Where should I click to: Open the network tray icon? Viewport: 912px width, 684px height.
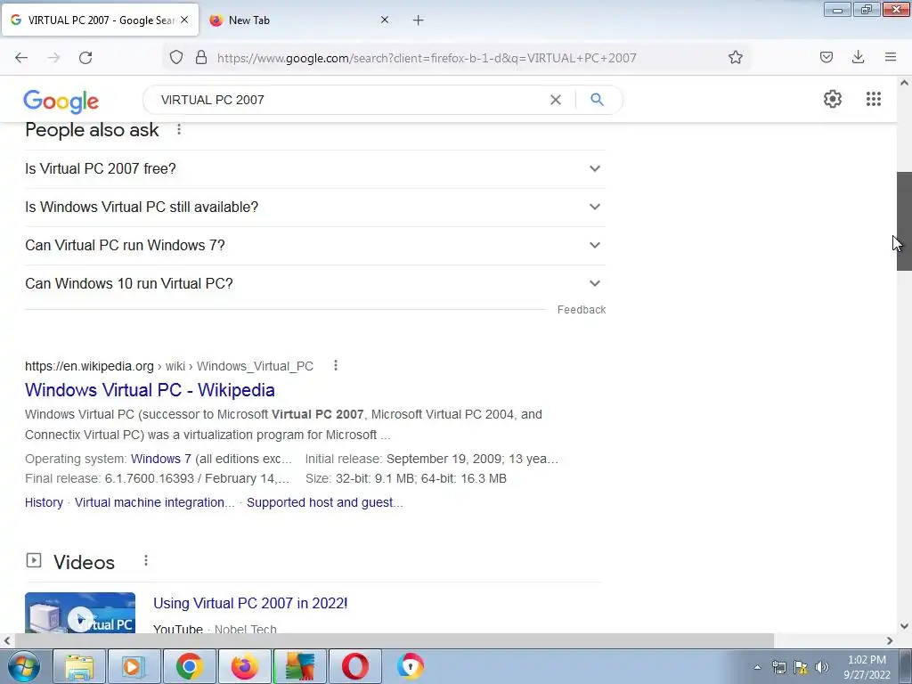pyautogui.click(x=778, y=667)
